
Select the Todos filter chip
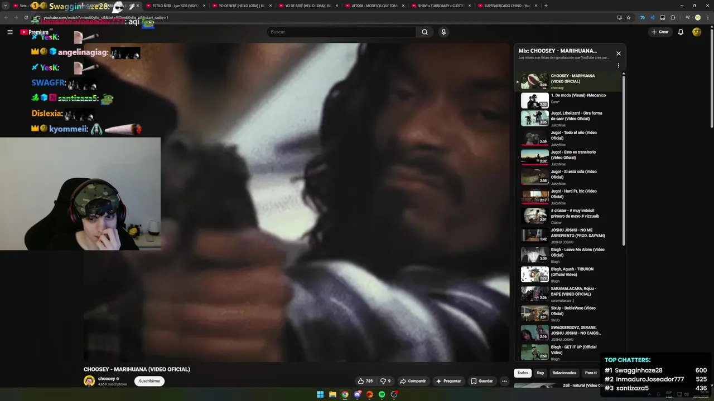coord(523,373)
